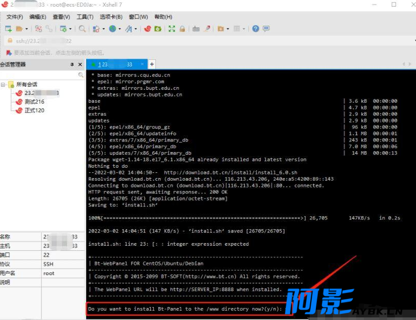Expand the Color Scheme dropdown arrow
Image resolution: width=416 pixels, height=320 pixels.
pos(103,29)
